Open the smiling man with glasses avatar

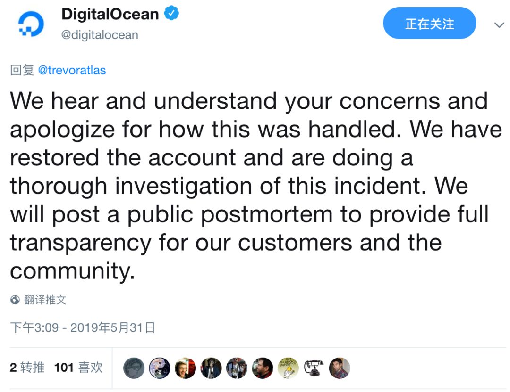[185, 368]
